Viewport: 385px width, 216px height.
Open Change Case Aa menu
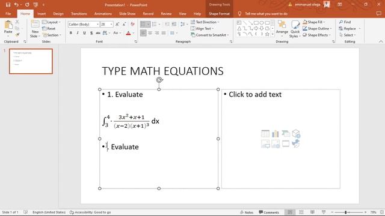click(117, 33)
